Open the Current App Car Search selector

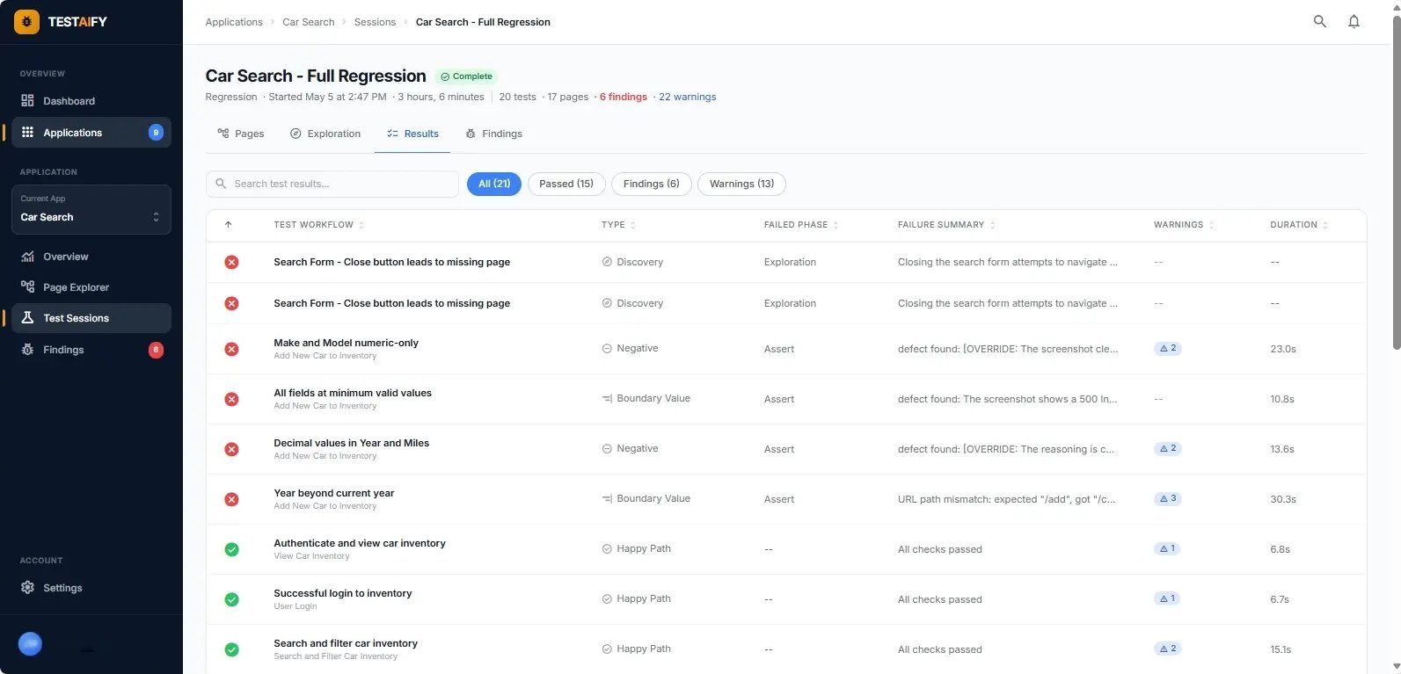click(91, 209)
